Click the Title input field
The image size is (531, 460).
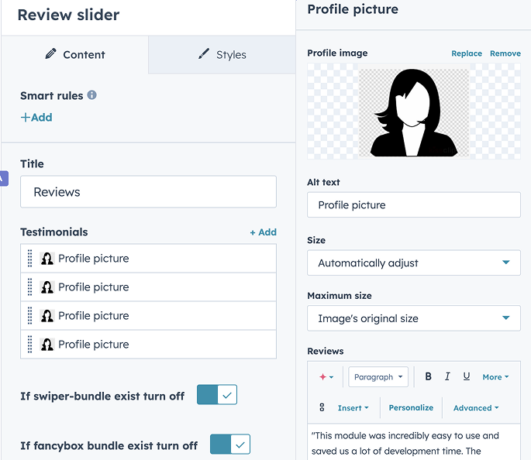tap(148, 192)
